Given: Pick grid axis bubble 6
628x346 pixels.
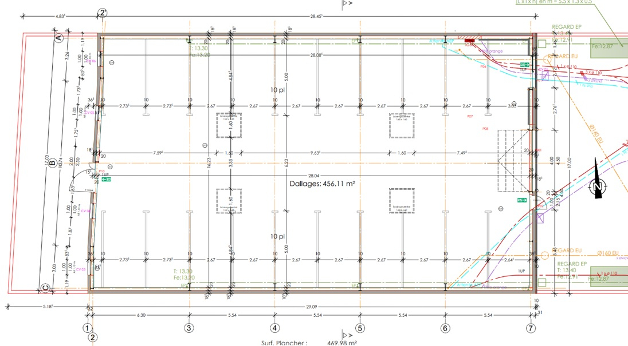Looking at the screenshot, I should pos(445,328).
